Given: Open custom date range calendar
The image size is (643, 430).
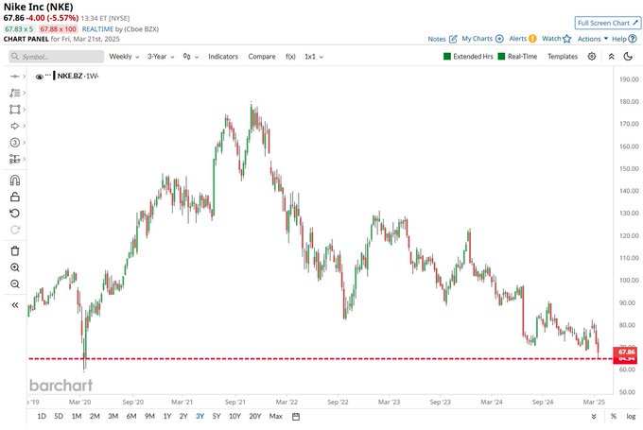Looking at the screenshot, I should (296, 417).
